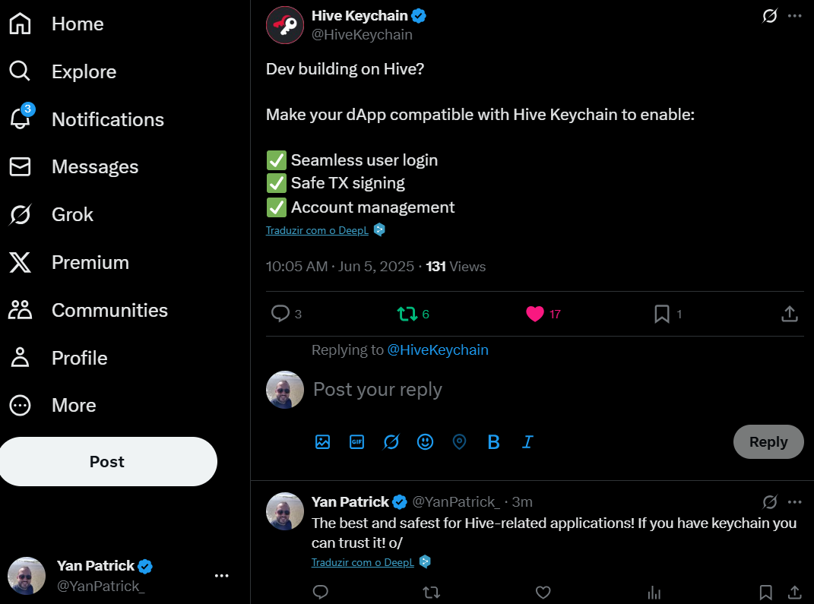The width and height of the screenshot is (814, 604).
Task: Open the emoji picker in reply composer
Action: (x=425, y=441)
